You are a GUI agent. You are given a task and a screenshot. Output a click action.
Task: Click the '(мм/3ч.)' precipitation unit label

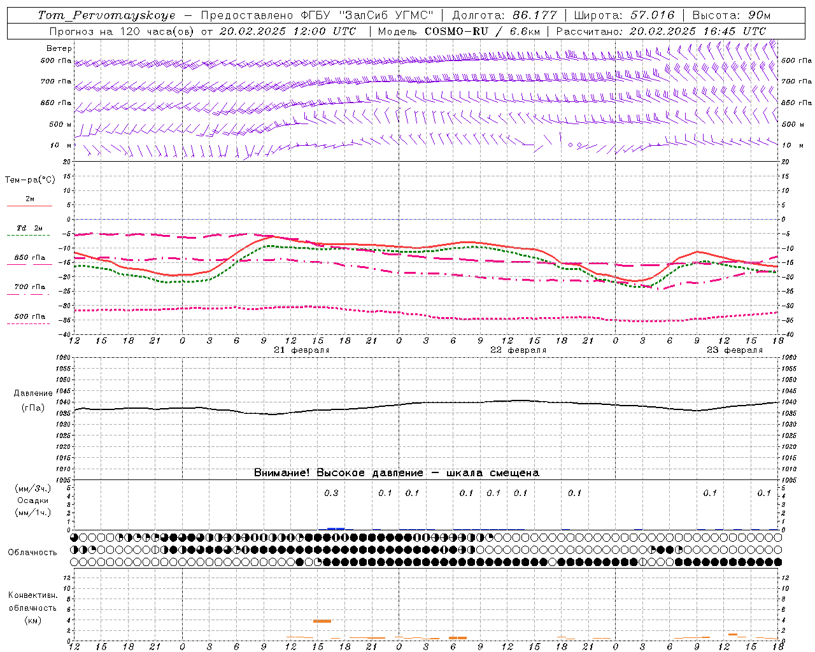pyautogui.click(x=33, y=489)
